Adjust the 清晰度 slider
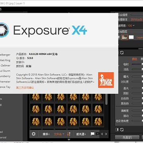This screenshot has width=143, height=143. coord(137,110)
